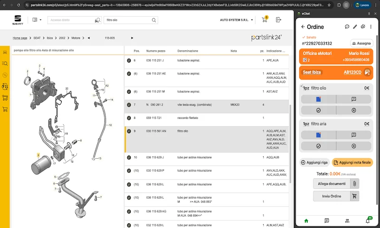Click the oil filter part 9 in diagram
380x228 pixels.
(x=40, y=164)
